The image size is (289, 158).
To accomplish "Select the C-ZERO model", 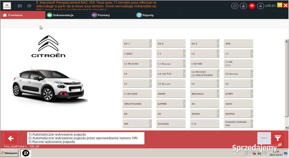I will [x=137, y=54].
